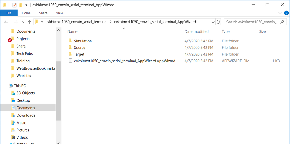
Task: Refresh the folder view
Action: 218,22
